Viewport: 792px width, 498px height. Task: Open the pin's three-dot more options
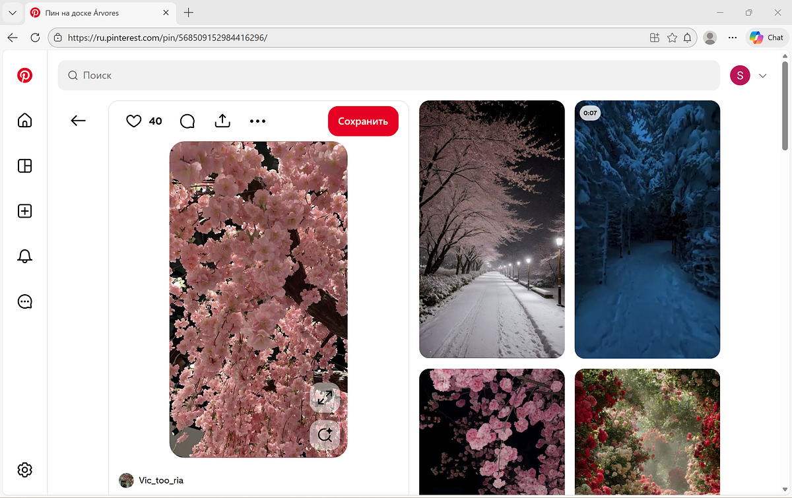[x=257, y=121]
